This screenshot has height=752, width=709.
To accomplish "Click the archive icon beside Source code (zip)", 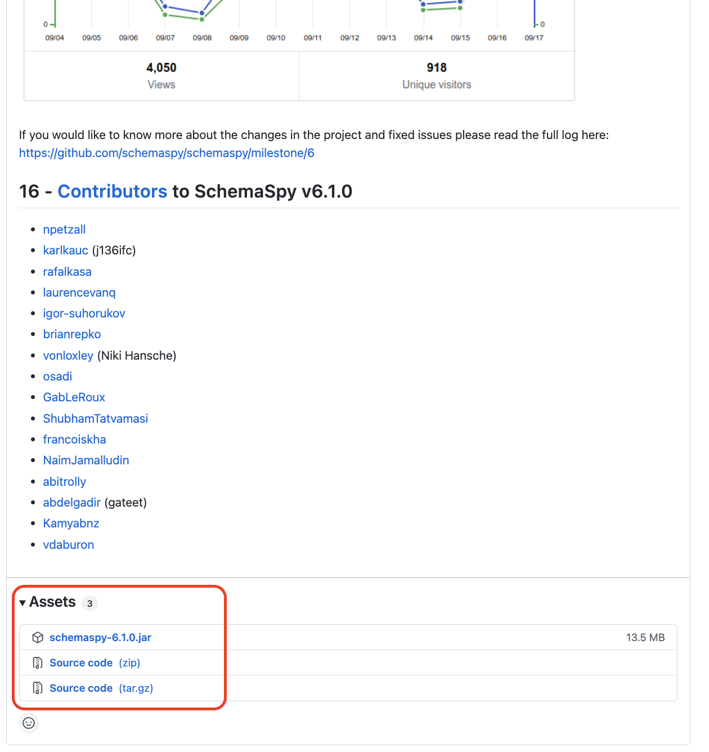I will point(38,663).
